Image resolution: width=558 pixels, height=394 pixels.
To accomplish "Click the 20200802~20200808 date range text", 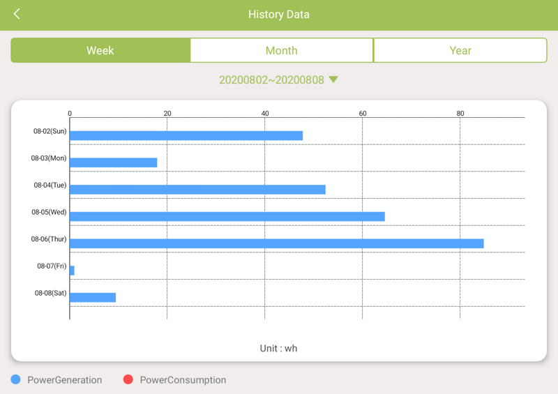I will 271,80.
